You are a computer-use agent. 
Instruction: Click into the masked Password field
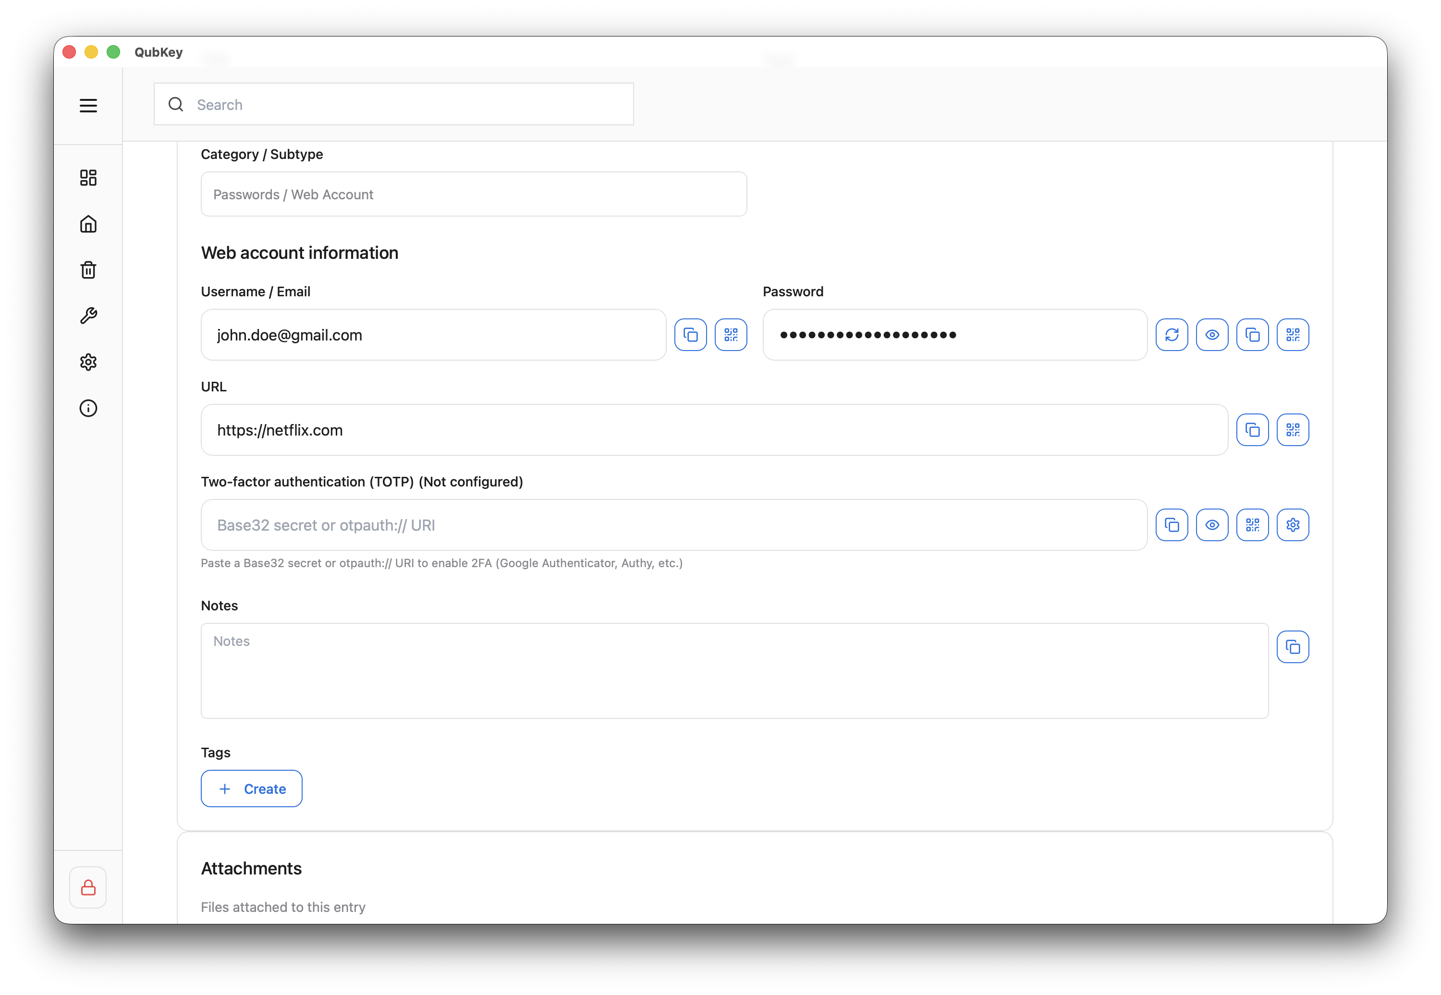point(954,335)
